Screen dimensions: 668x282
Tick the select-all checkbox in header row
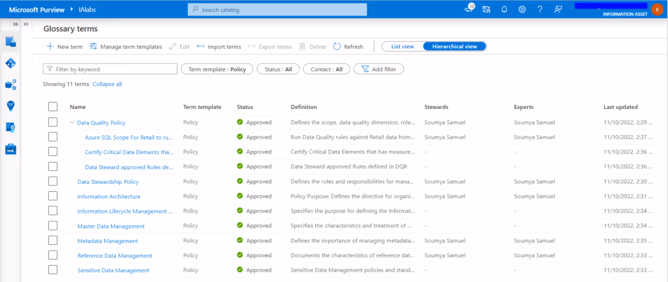53,106
